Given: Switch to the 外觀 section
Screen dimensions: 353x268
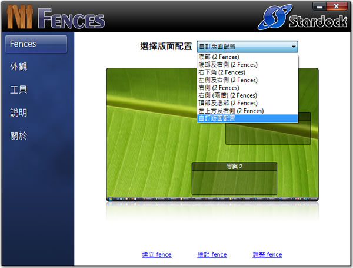Looking at the screenshot, I should point(19,67).
